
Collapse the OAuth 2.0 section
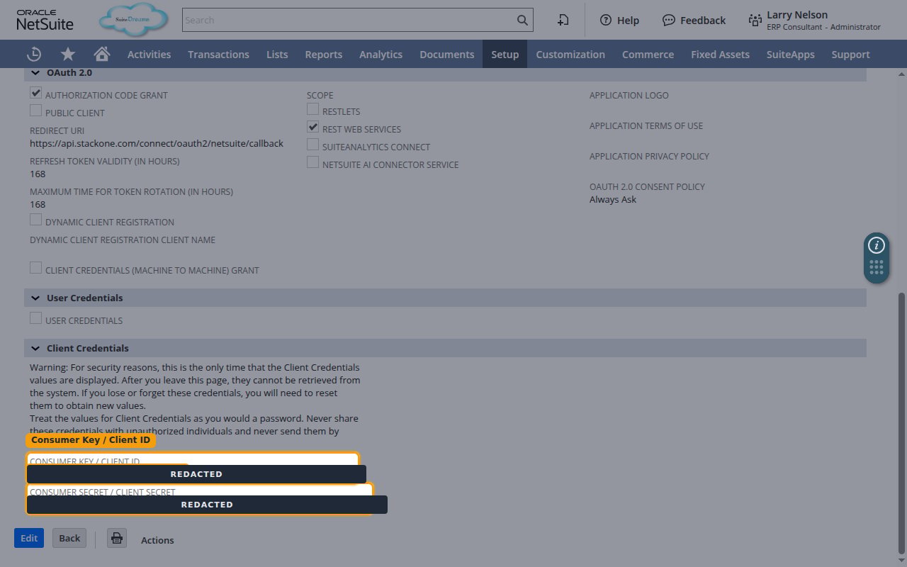pyautogui.click(x=35, y=73)
